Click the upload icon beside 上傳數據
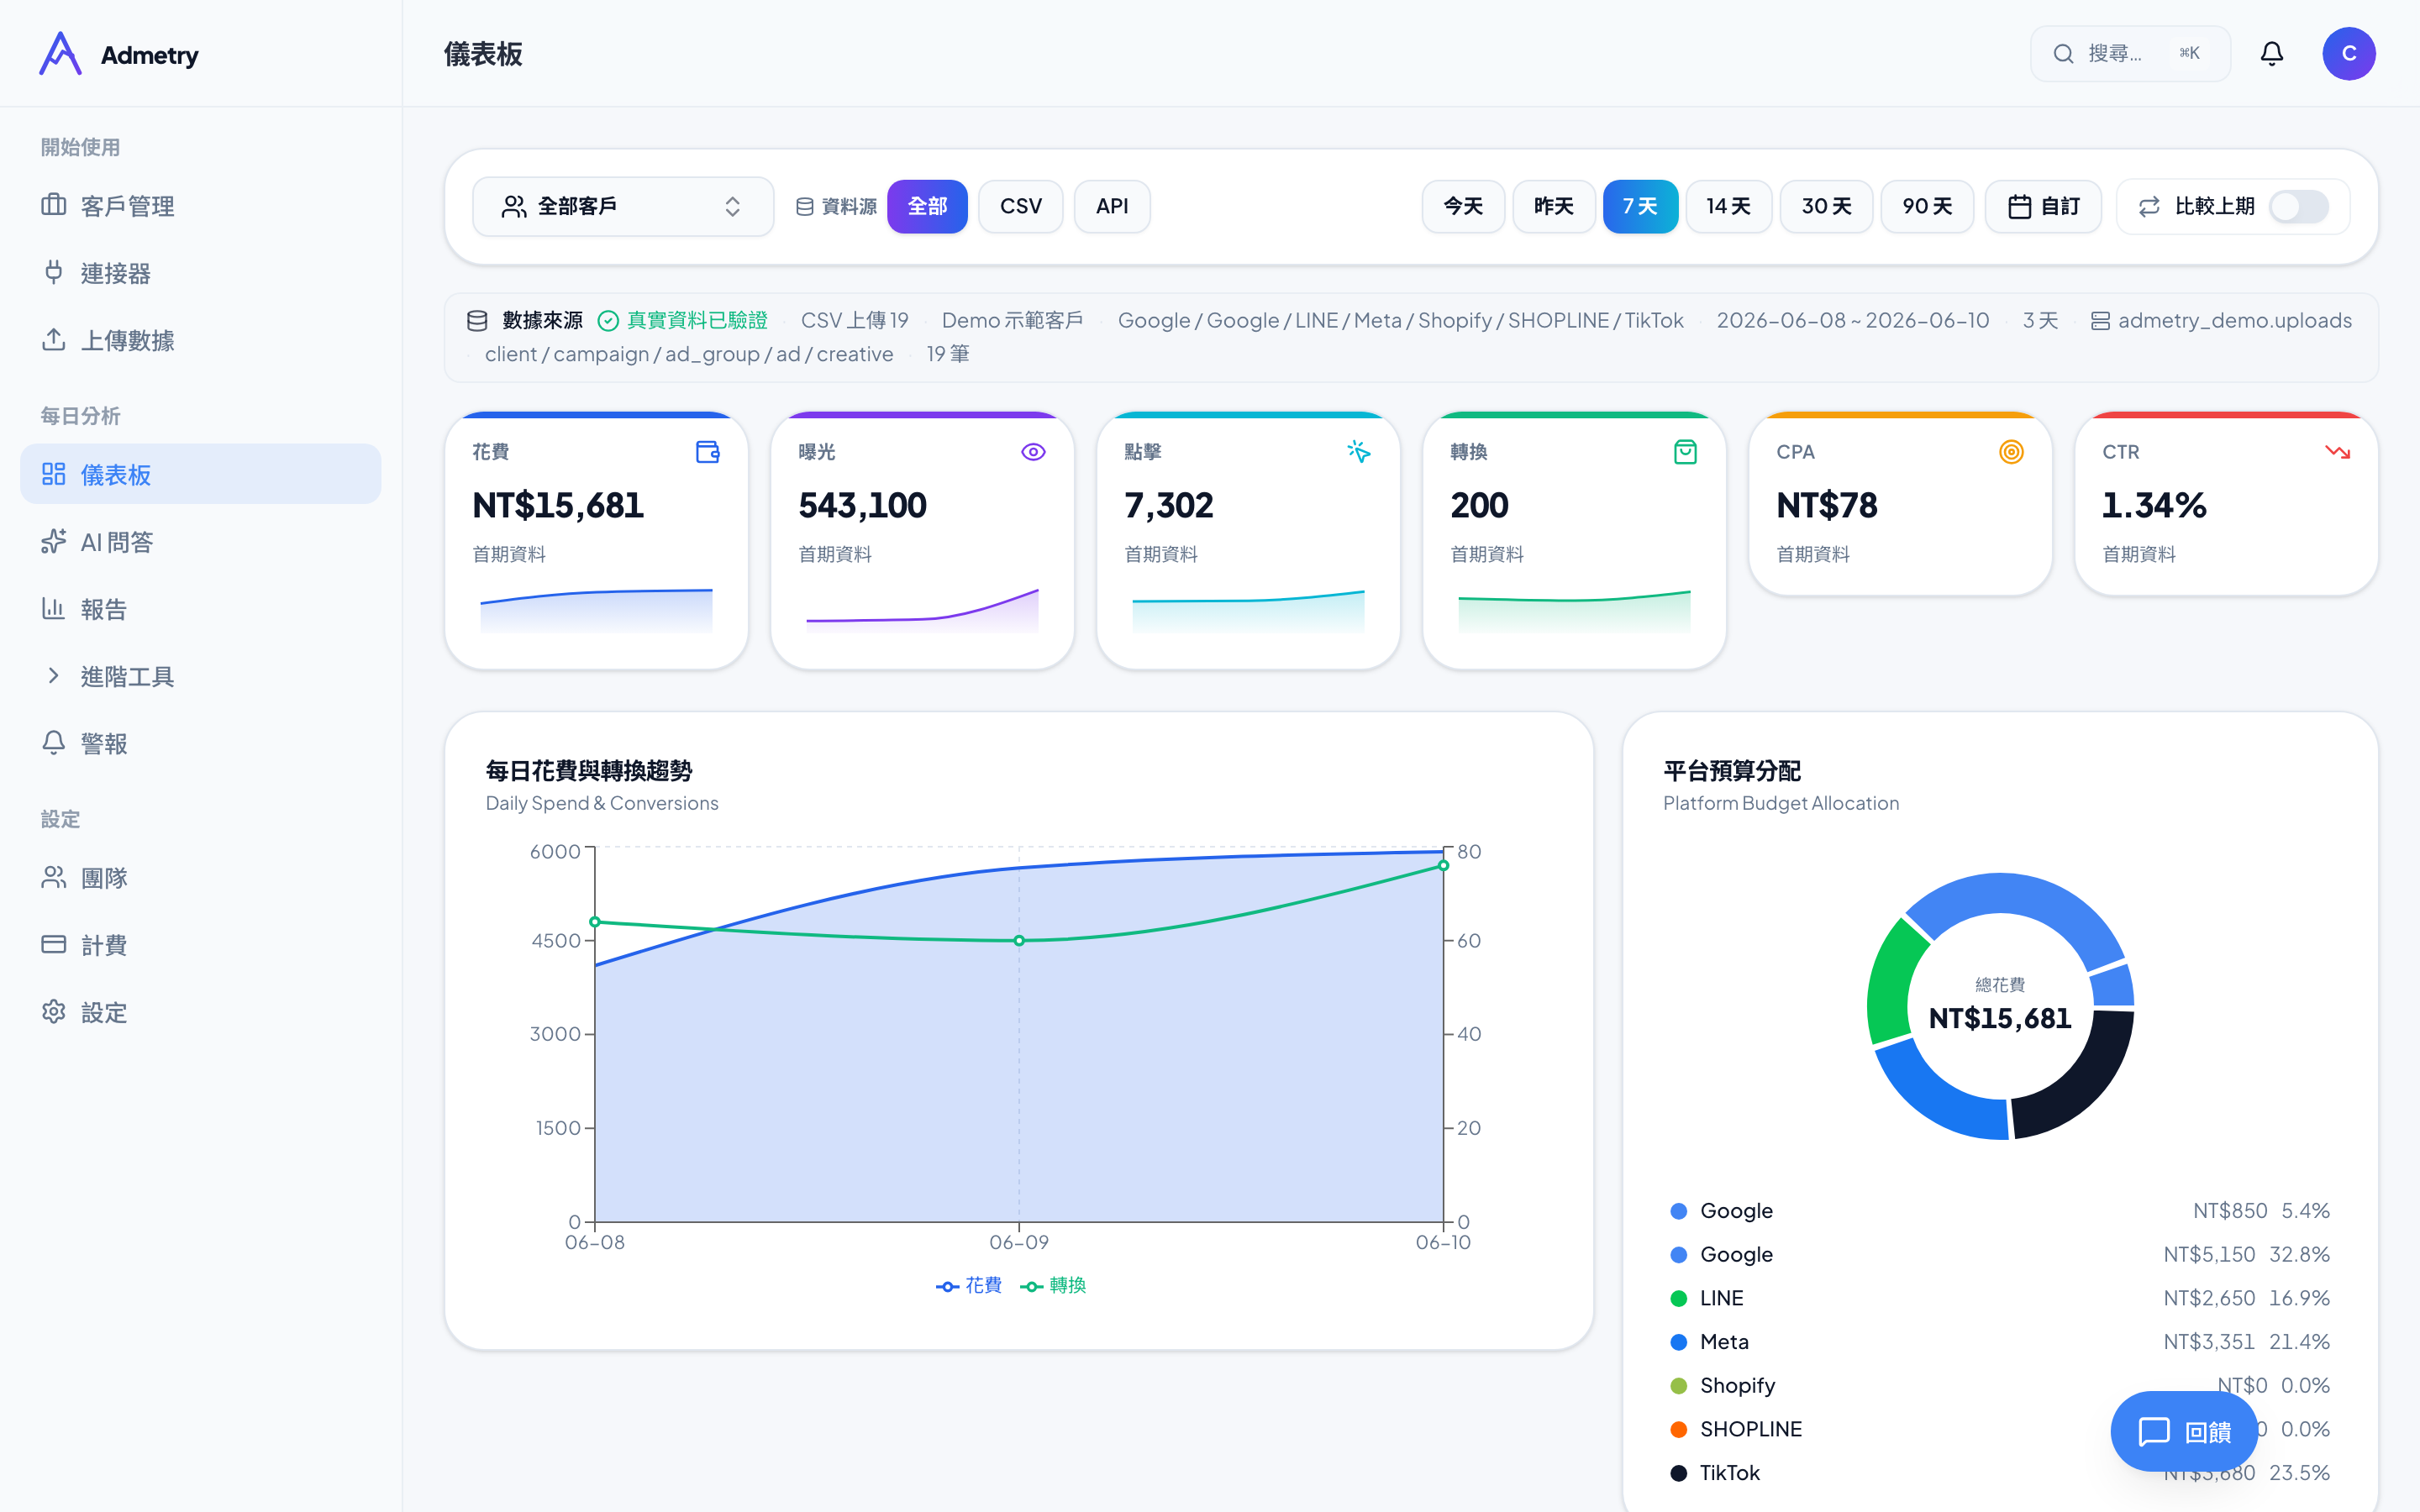The height and width of the screenshot is (1512, 2420). click(x=54, y=339)
